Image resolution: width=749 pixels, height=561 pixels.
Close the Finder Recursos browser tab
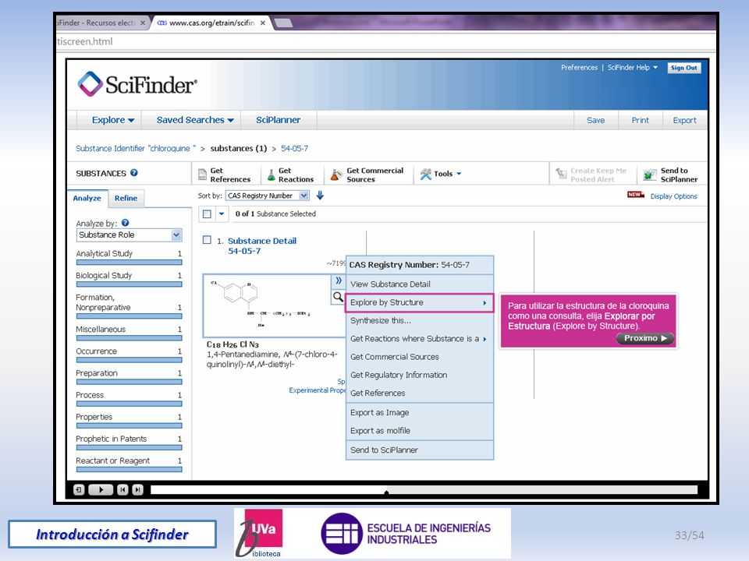(x=142, y=23)
